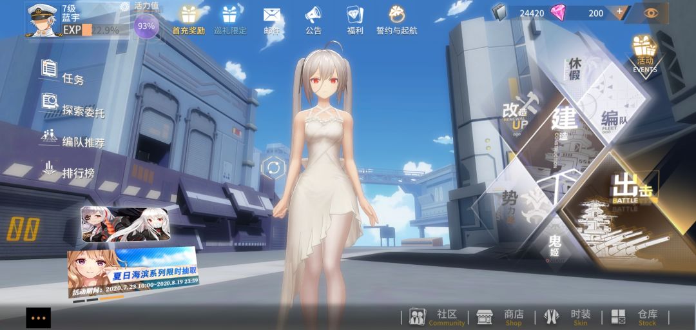Screen dimensions: 696x330
Task: Open the 公告 megaphone announcements
Action: 313,20
